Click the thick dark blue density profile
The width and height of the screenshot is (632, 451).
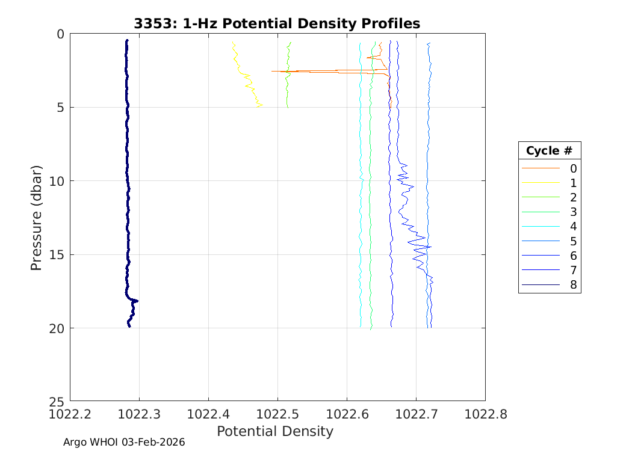coord(128,180)
